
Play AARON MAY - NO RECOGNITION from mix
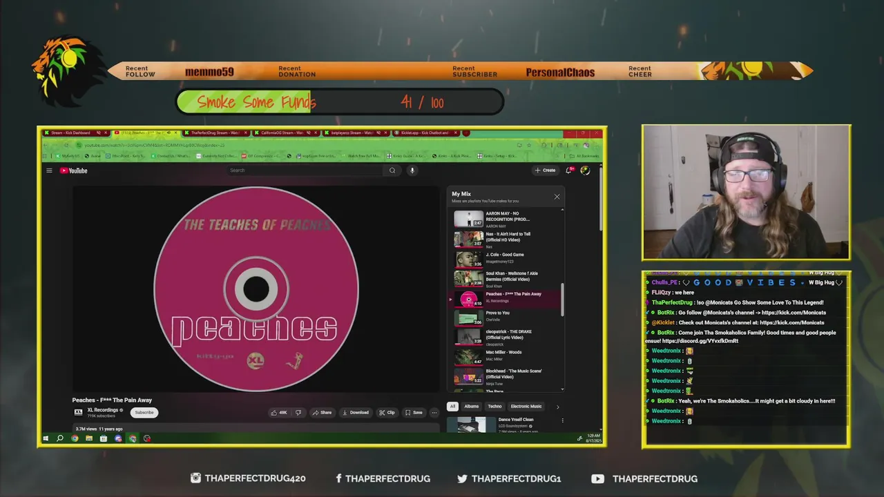tap(504, 220)
